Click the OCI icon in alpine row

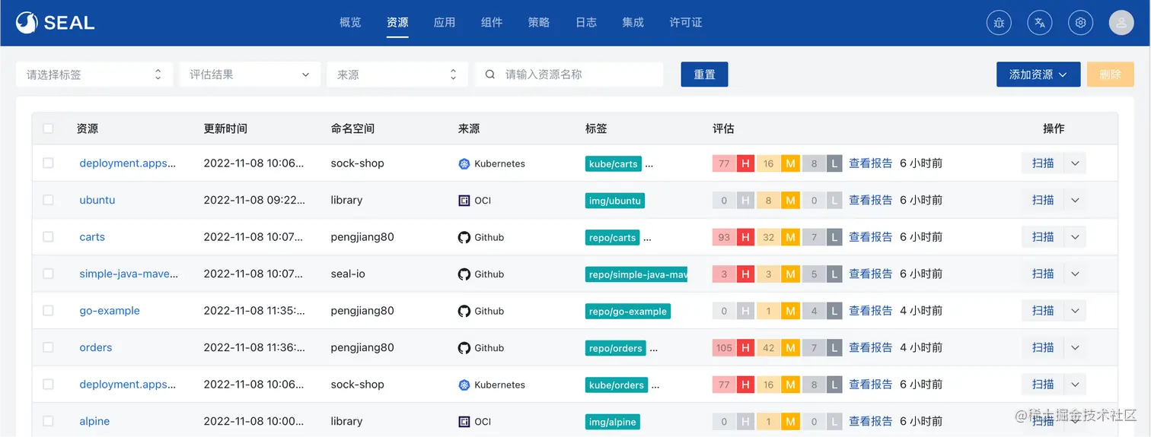click(464, 422)
